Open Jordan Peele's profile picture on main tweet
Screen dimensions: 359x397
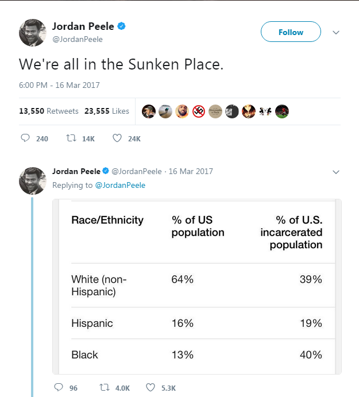point(33,33)
